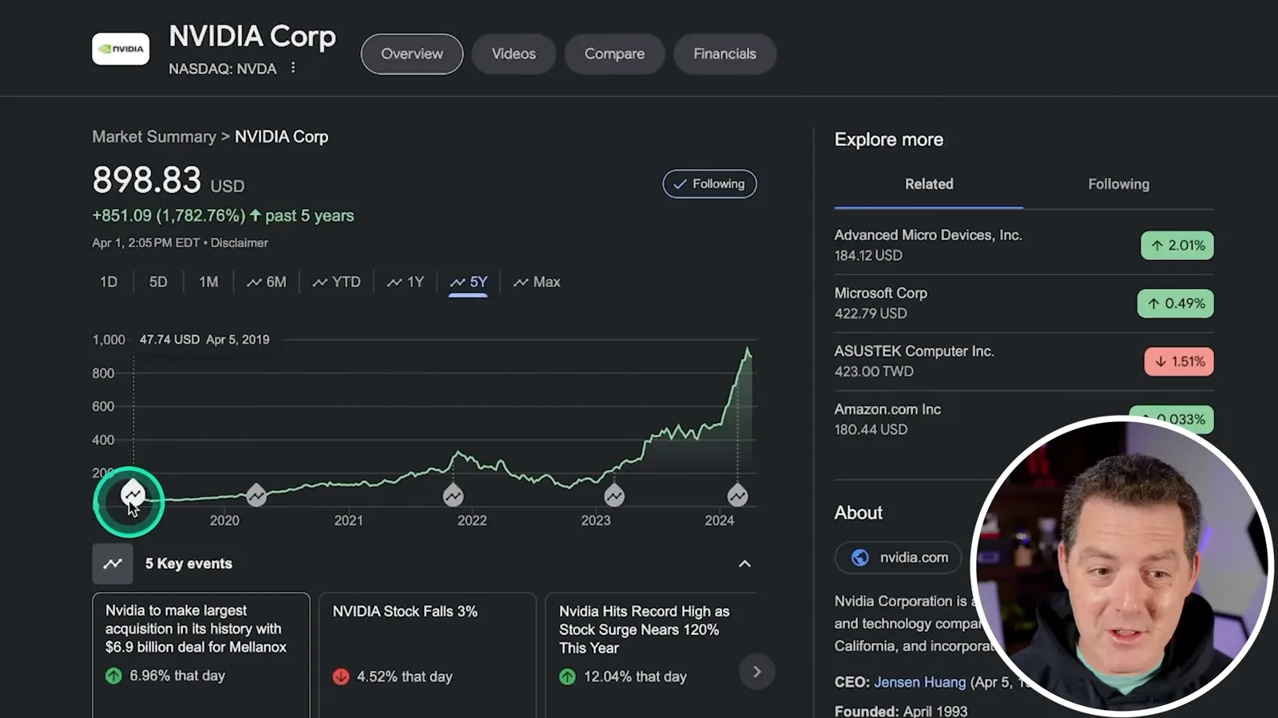The height and width of the screenshot is (718, 1278).
Task: Click the key event marker near 2023
Action: pyautogui.click(x=613, y=495)
